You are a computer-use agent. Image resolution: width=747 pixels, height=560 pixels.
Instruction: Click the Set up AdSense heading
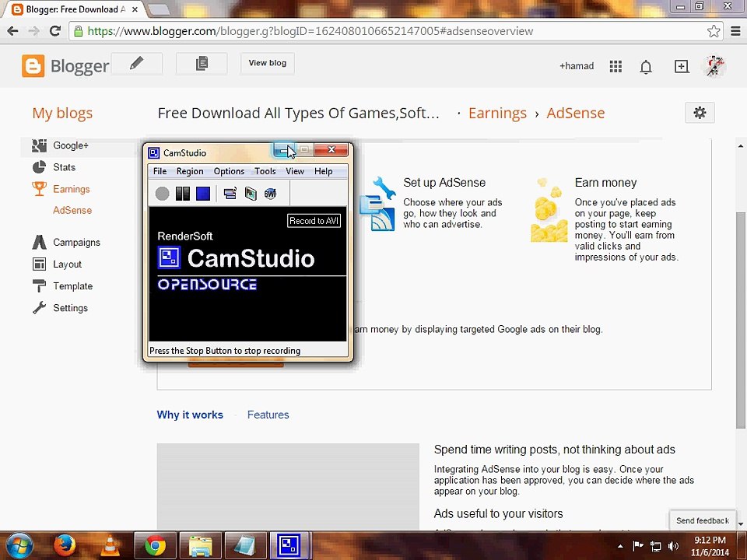click(x=444, y=183)
